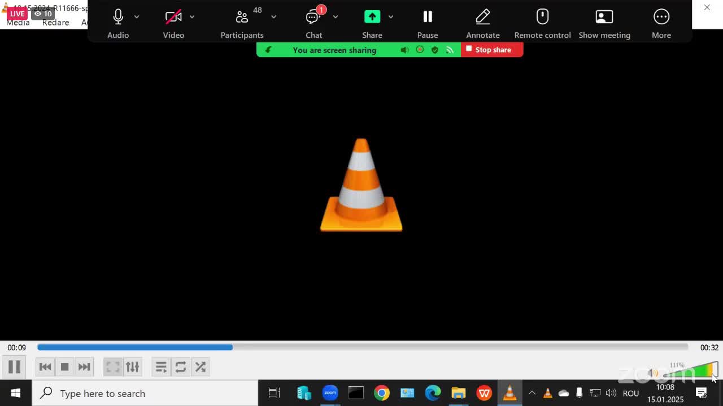Click the LIVE badge
The height and width of the screenshot is (406, 723).
pos(17,14)
